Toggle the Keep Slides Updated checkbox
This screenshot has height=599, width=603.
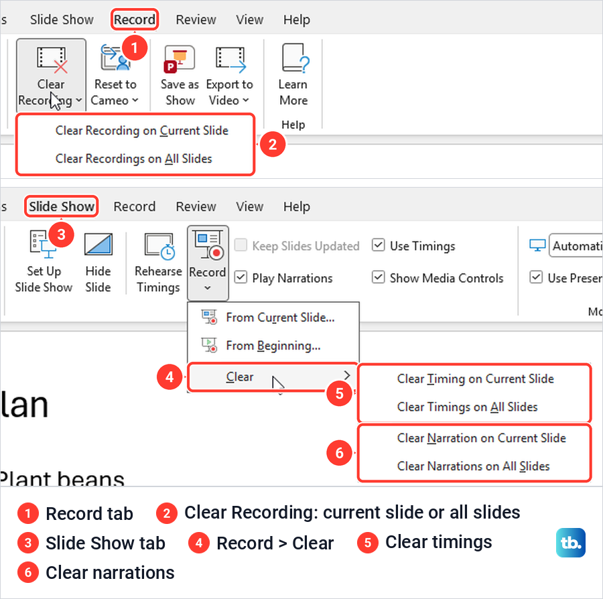click(241, 245)
